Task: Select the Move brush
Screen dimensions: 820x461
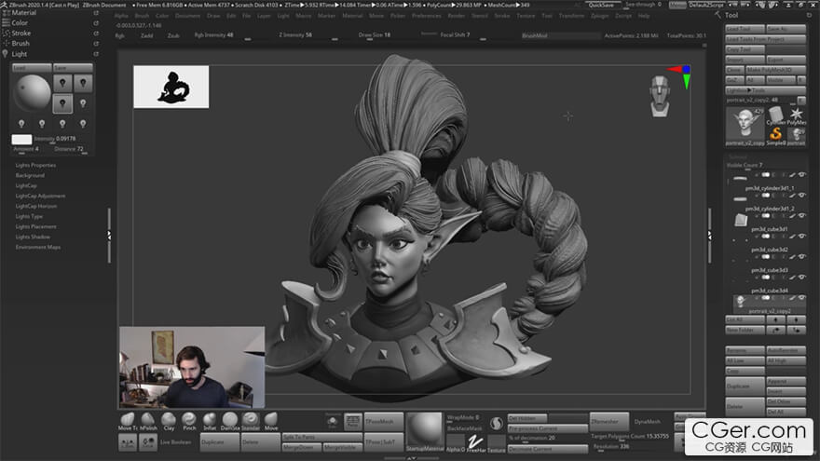Action: 271,421
